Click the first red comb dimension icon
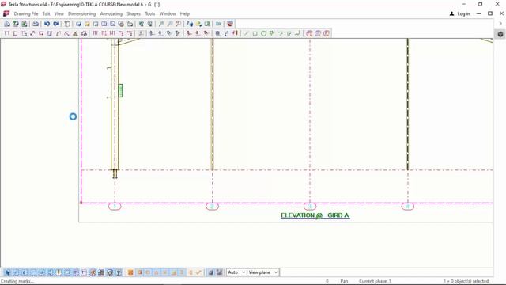506x285 pixels. [95, 33]
